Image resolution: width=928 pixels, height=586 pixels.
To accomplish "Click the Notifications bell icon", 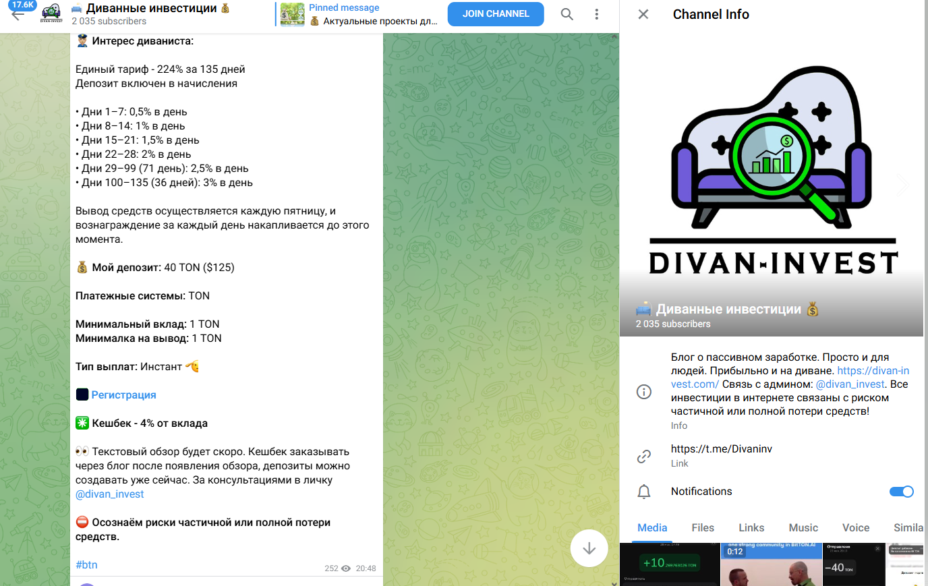I will click(644, 492).
